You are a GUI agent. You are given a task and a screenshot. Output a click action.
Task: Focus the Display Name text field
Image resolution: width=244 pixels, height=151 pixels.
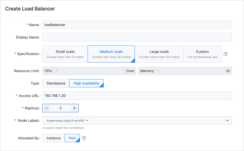(x=137, y=37)
